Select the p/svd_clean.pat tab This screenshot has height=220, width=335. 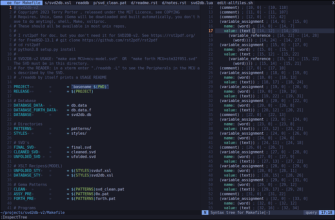(112, 3)
